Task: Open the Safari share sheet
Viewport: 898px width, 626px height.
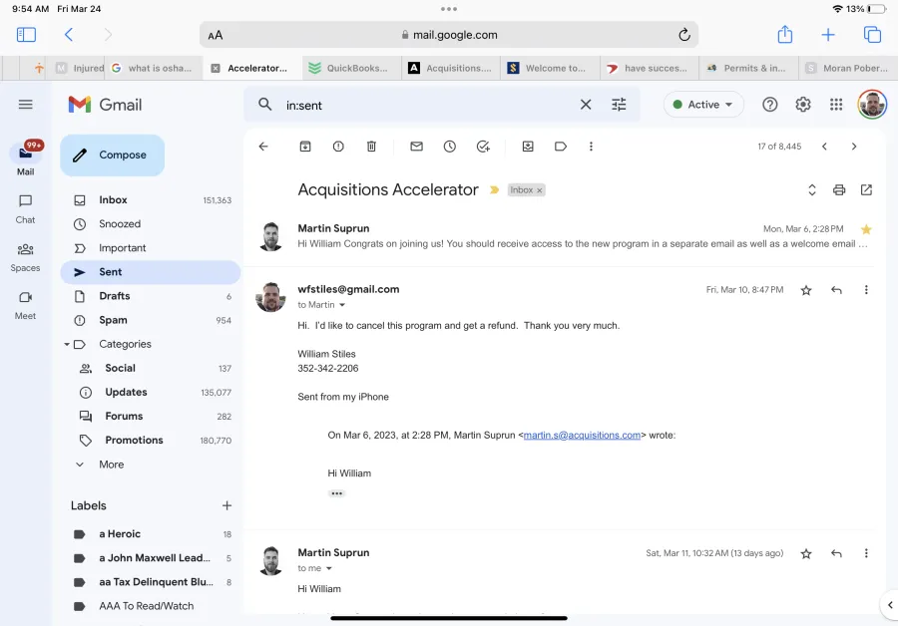Action: coord(785,34)
